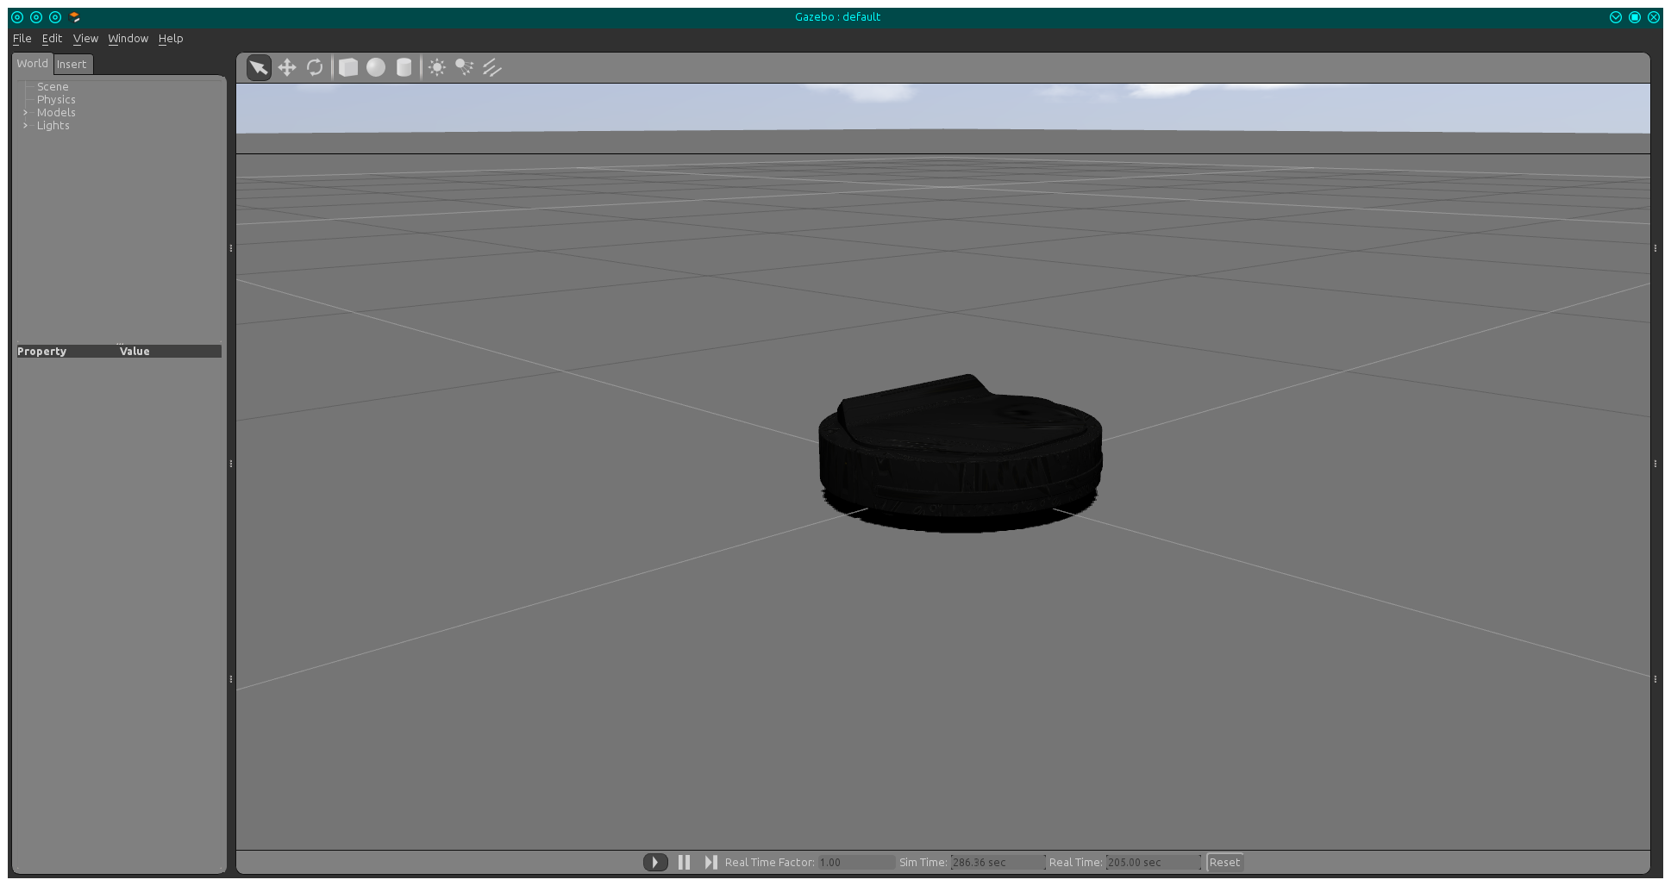Open the View menu

[x=85, y=38]
